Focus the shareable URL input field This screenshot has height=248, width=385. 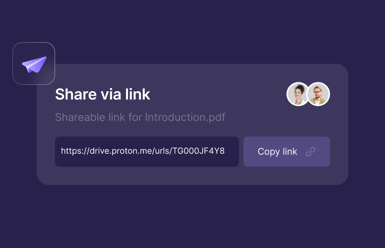147,151
